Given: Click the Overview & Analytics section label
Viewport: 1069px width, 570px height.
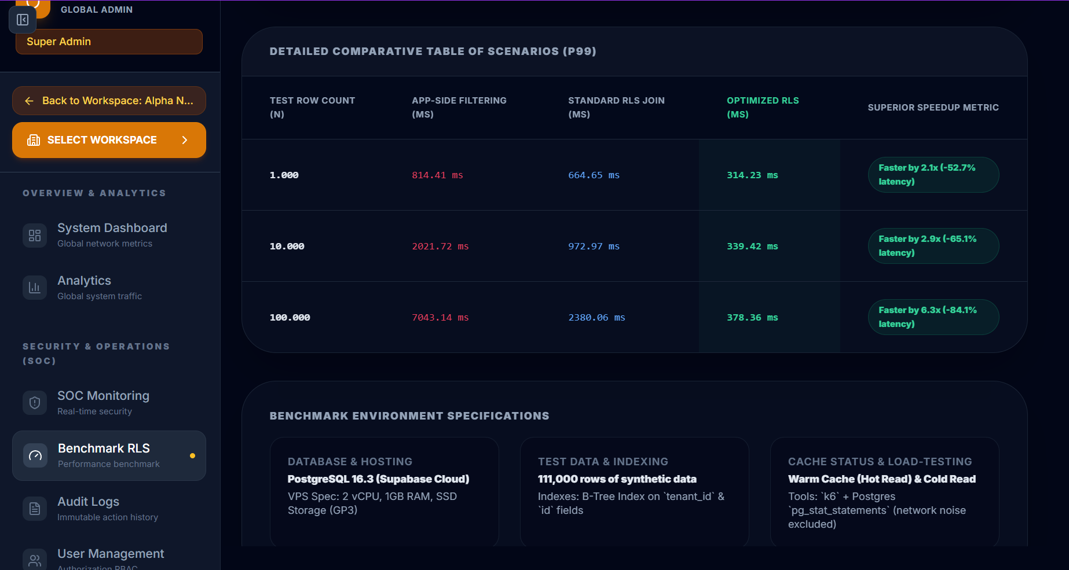Looking at the screenshot, I should (94, 193).
